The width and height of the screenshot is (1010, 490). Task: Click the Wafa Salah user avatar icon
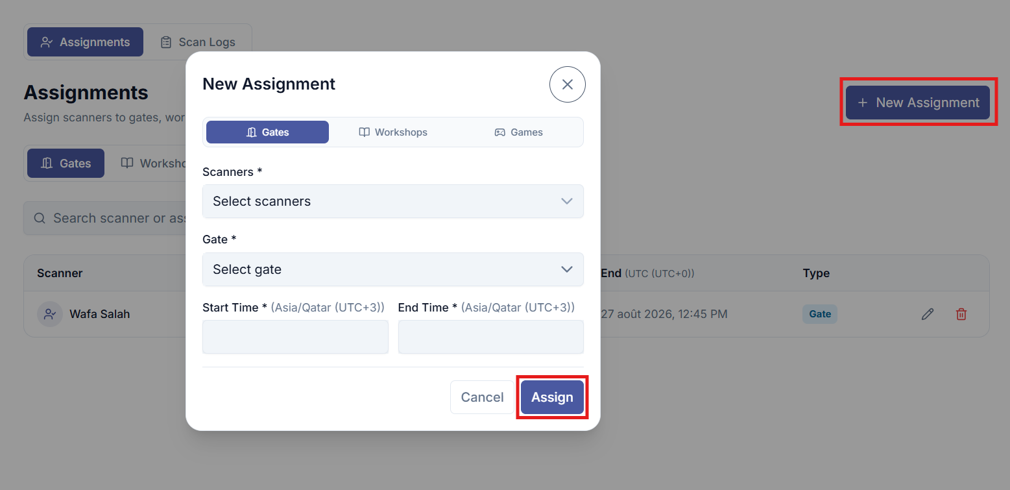coord(50,314)
